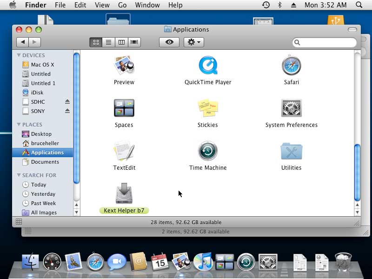Image resolution: width=372 pixels, height=279 pixels.
Task: Launch QuickTime Player from Applications
Action: point(208,65)
